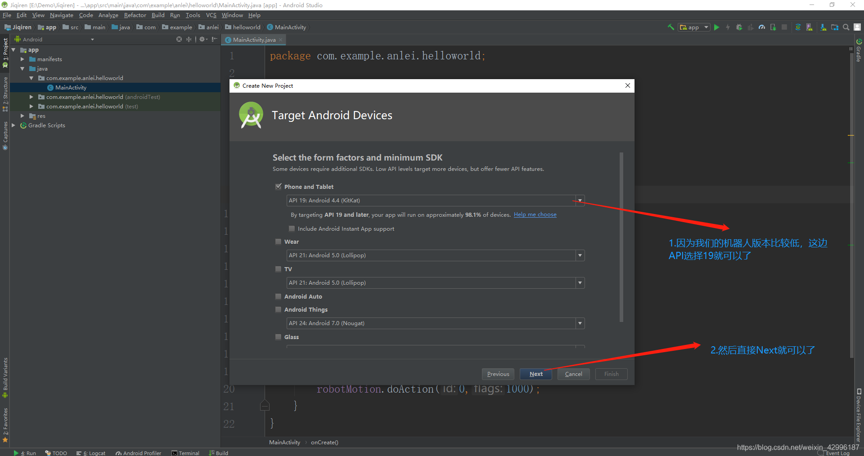Viewport: 864px width, 456px height.
Task: Check the Android Auto checkbox
Action: pos(279,296)
